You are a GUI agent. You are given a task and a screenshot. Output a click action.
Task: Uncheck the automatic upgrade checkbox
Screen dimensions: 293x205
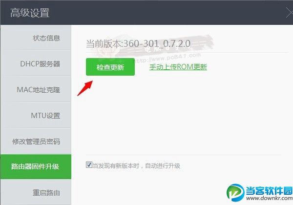click(89, 164)
